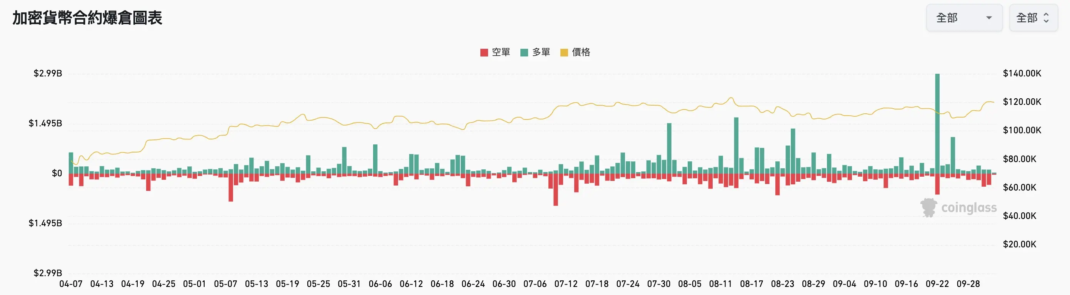
Task: Click the down caret in first 全部 dropdown
Action: tap(989, 18)
